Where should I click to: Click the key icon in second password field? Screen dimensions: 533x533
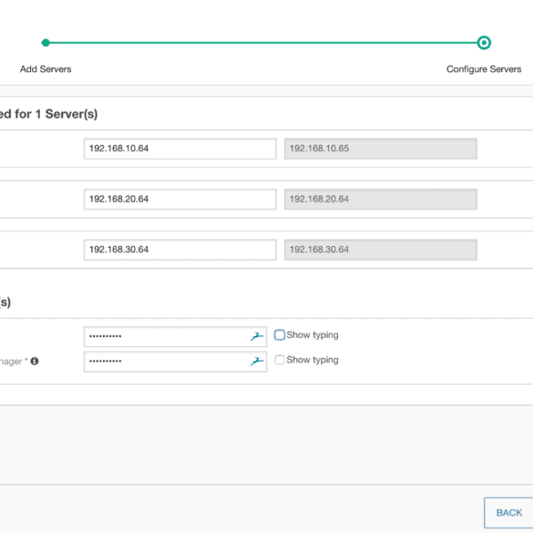click(257, 362)
